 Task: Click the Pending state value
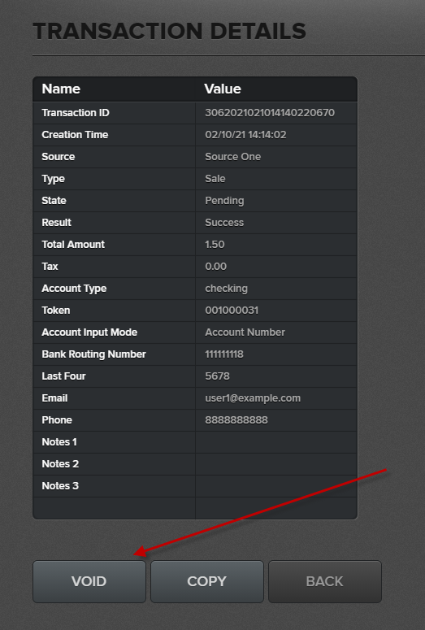224,201
